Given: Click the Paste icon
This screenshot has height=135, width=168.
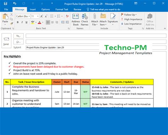Looking at the screenshot, I should [5, 17].
